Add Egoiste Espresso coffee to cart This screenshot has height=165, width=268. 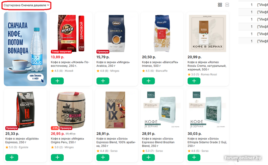pos(12,158)
